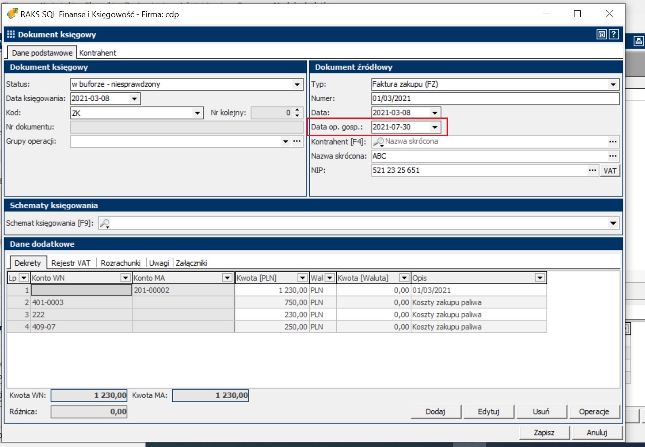Click the Edytuj button
Screen dimensions: 645x447
coord(488,412)
